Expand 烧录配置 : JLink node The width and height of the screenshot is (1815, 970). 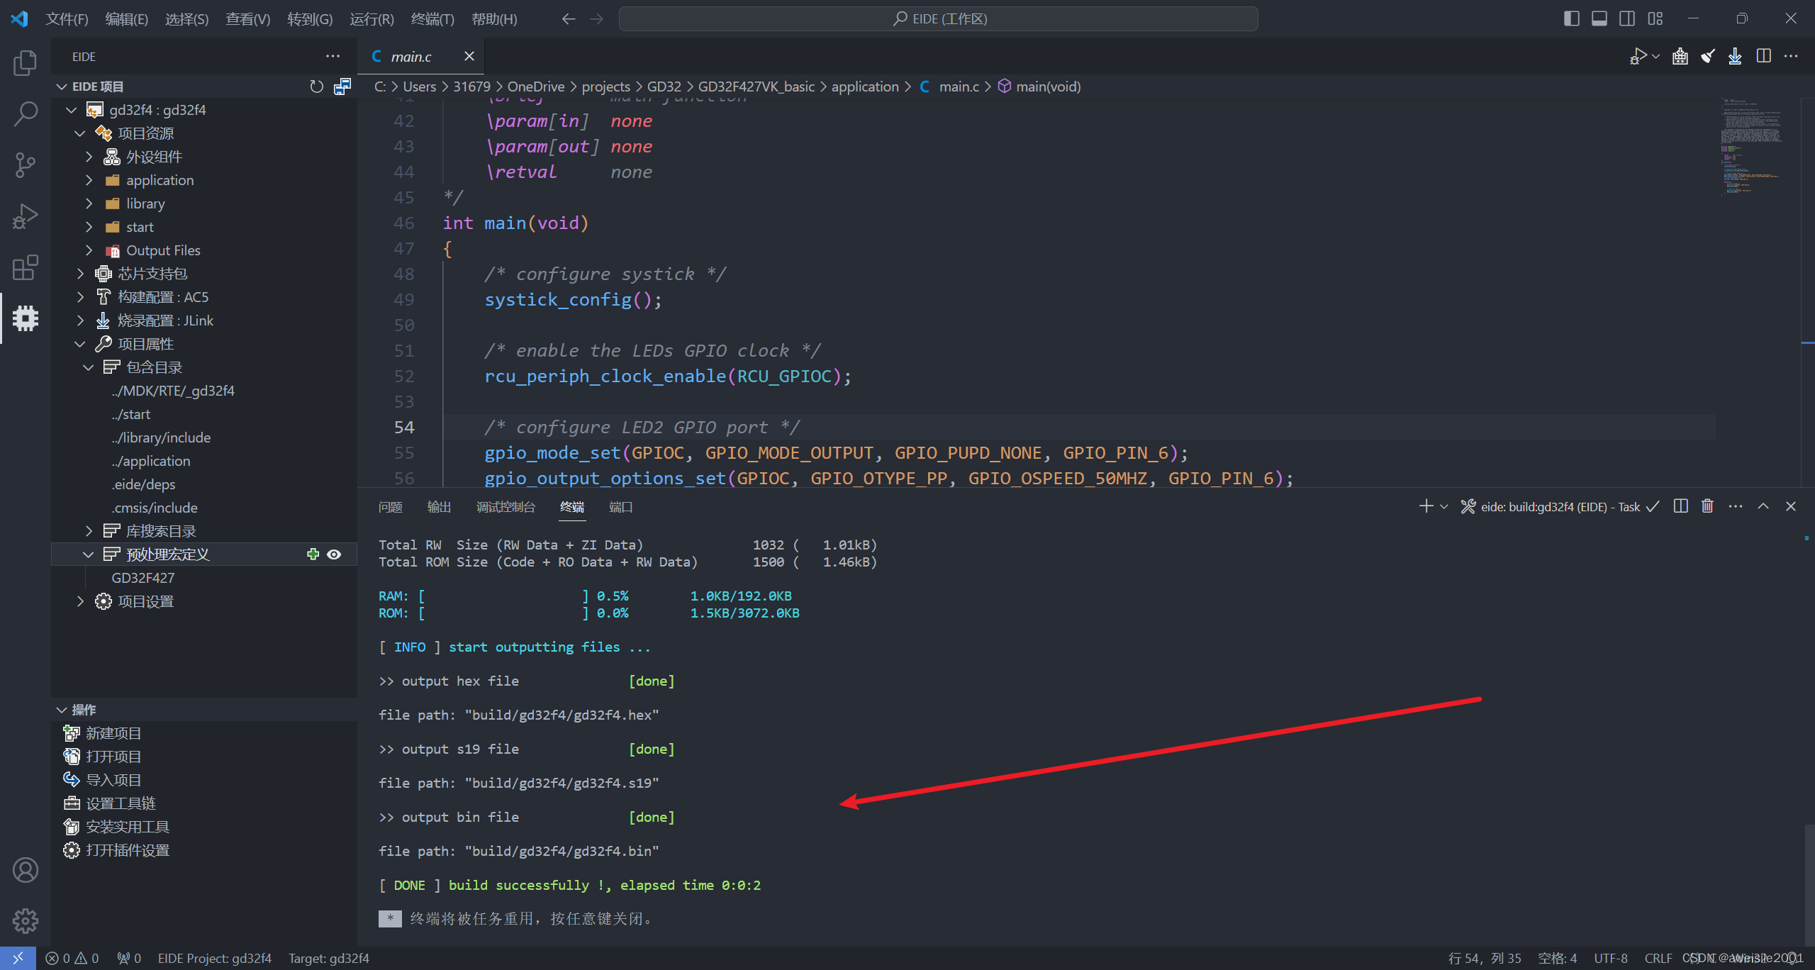point(80,320)
